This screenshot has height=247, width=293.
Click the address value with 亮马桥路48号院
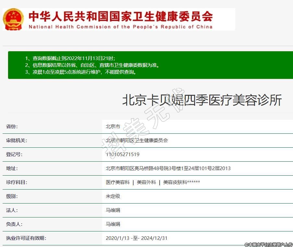point(168,168)
